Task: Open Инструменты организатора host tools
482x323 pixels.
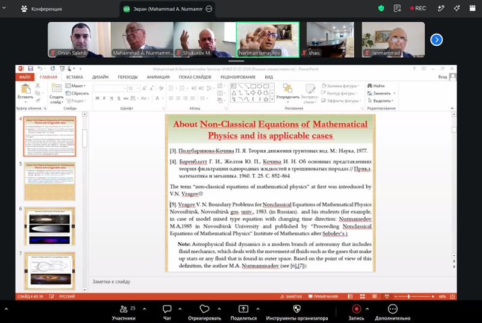Action: pos(297,313)
